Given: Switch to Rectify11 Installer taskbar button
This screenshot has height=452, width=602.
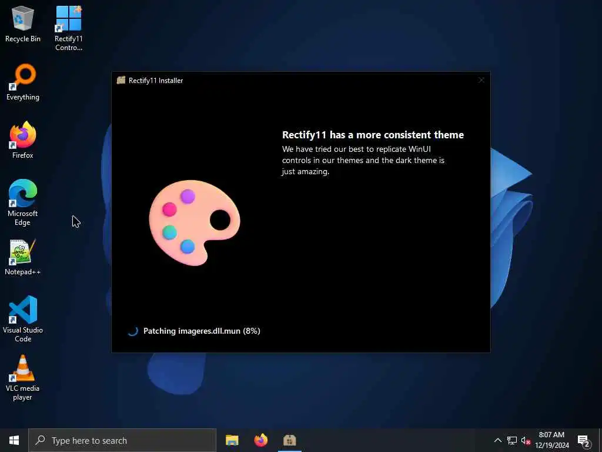Looking at the screenshot, I should (x=289, y=440).
